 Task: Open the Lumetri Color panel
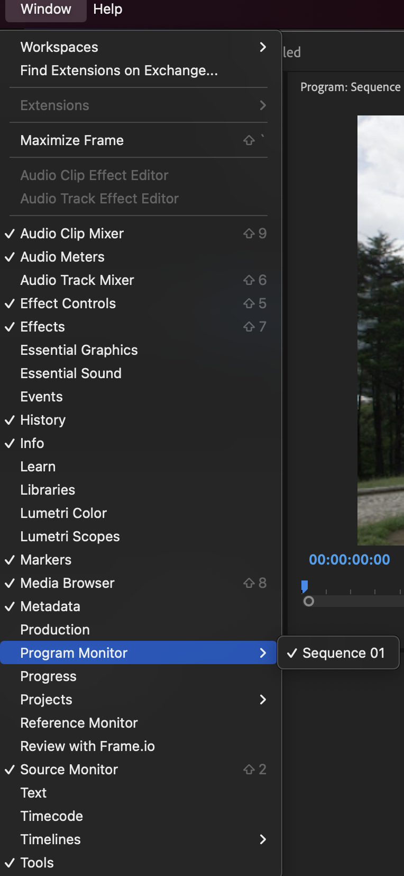click(63, 513)
